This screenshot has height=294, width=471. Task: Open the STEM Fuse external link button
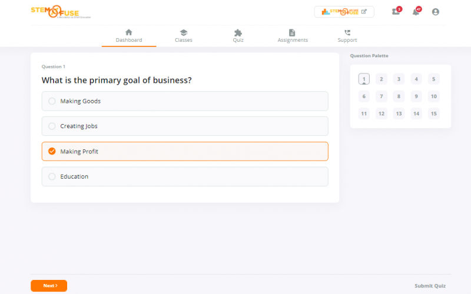click(344, 12)
